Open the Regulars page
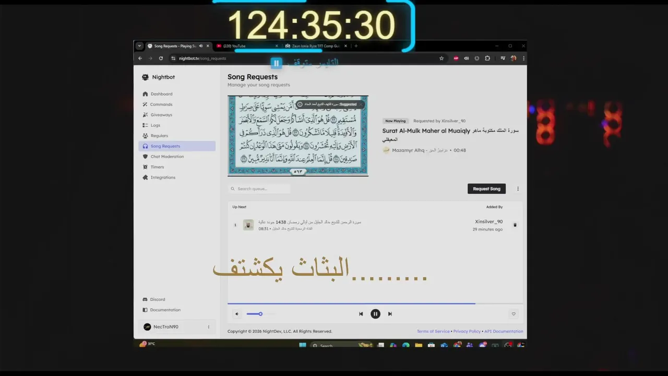 pos(177,136)
